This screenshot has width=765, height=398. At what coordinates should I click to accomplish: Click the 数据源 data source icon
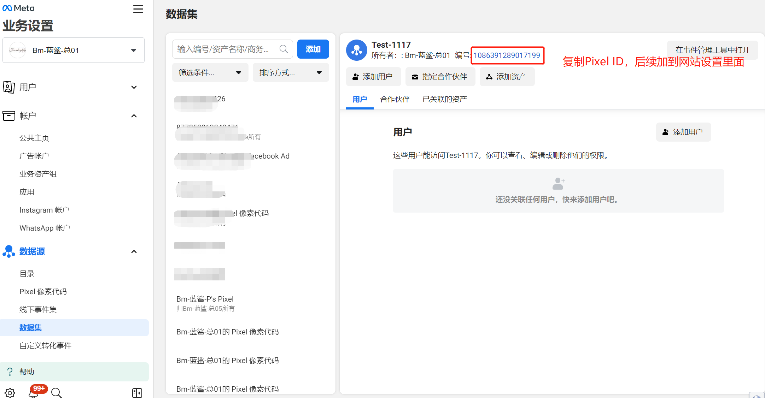[9, 251]
